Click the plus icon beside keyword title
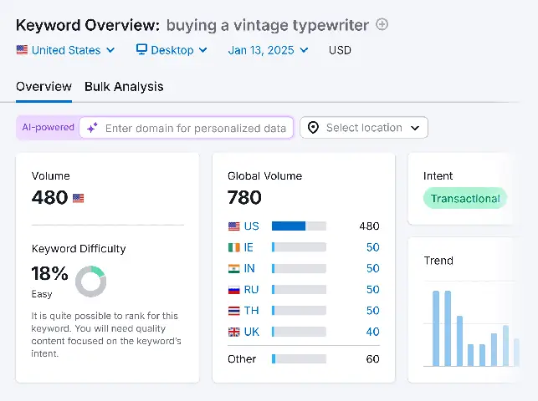Image resolution: width=538 pixels, height=401 pixels. point(382,25)
